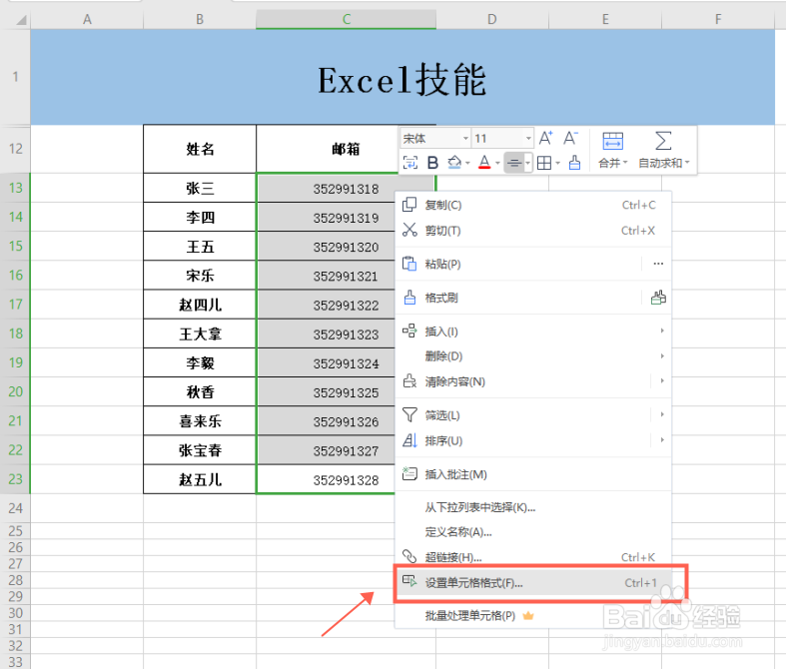Expand the fill color dropdown arrow

(x=467, y=163)
